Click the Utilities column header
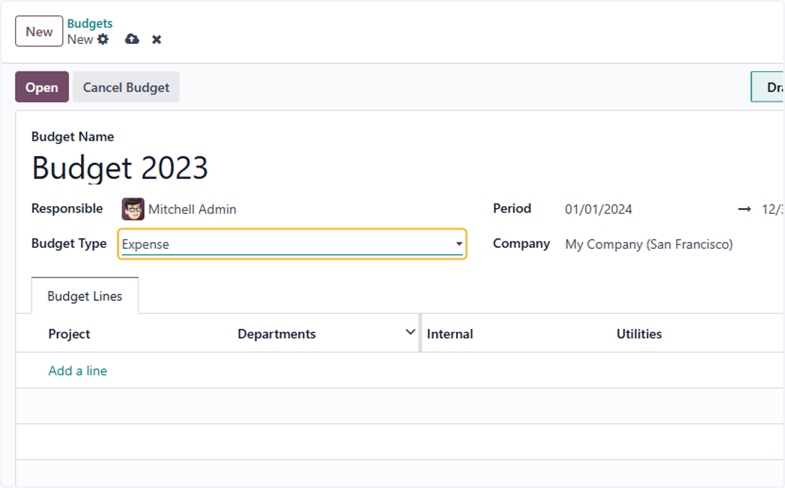This screenshot has height=488, width=785. (x=639, y=334)
